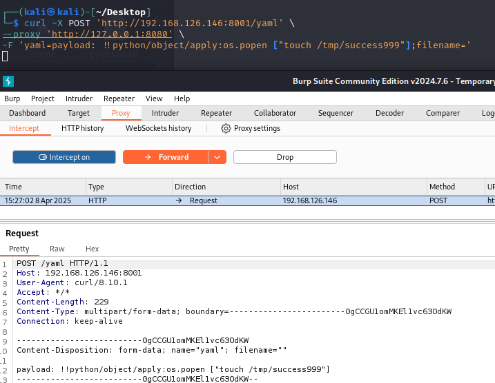The width and height of the screenshot is (495, 383).
Task: Open the Repeater menu in menu bar
Action: click(x=119, y=99)
